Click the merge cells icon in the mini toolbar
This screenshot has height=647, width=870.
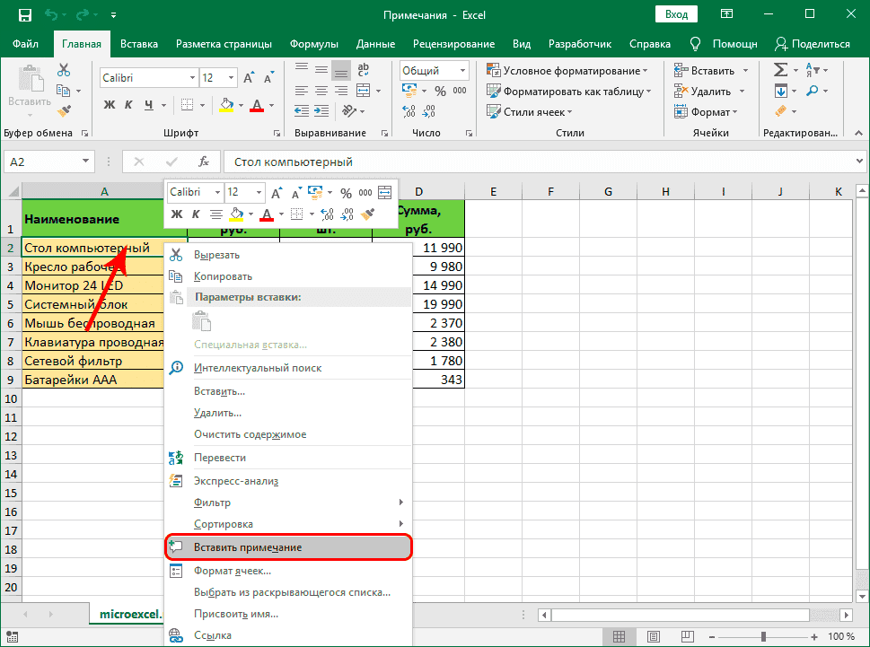pos(385,192)
